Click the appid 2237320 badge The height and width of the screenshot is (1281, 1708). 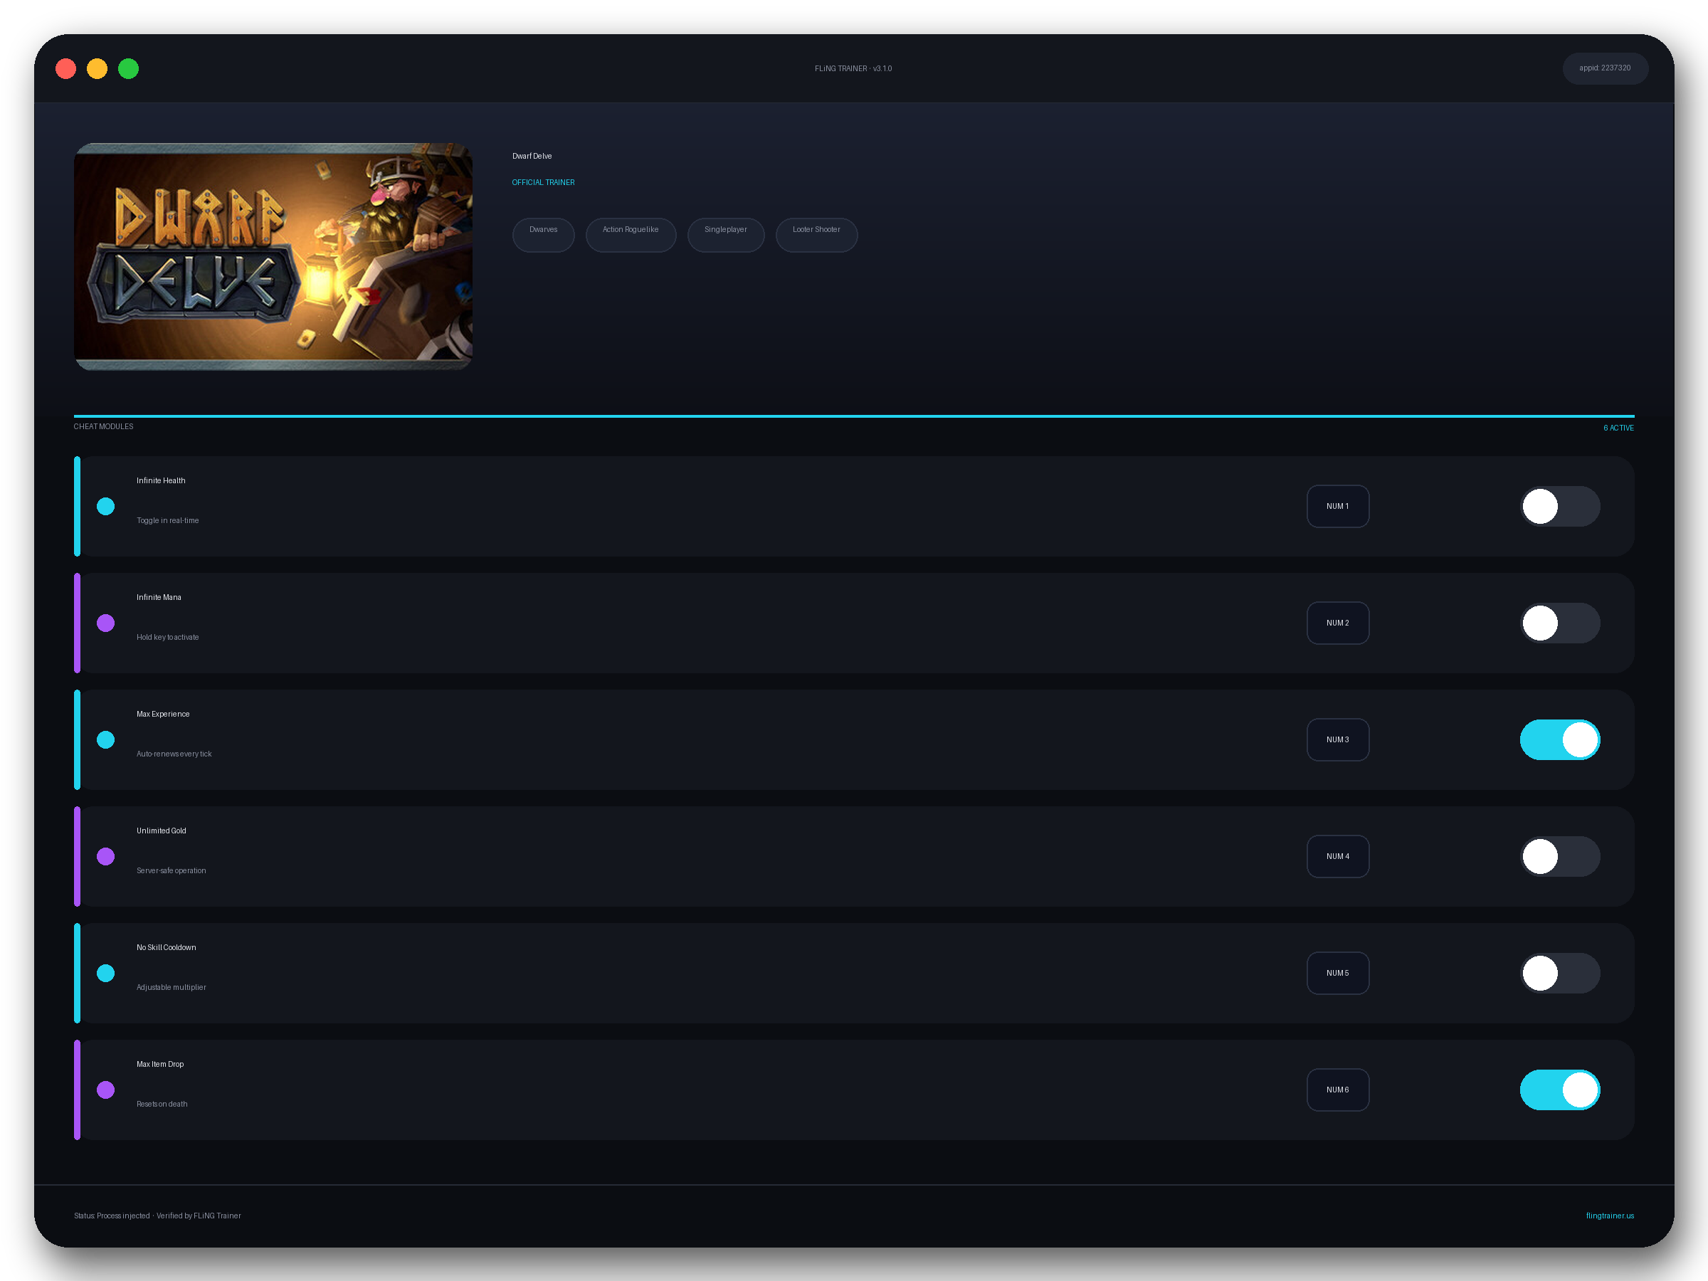coord(1605,68)
